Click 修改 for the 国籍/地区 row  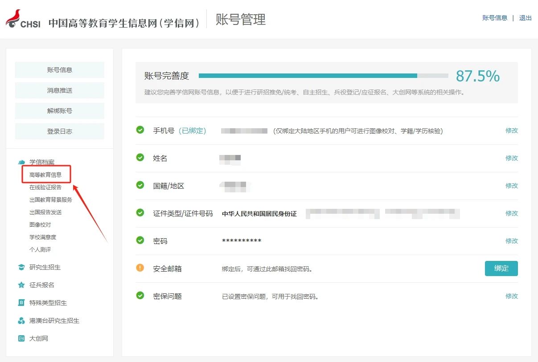(x=512, y=186)
